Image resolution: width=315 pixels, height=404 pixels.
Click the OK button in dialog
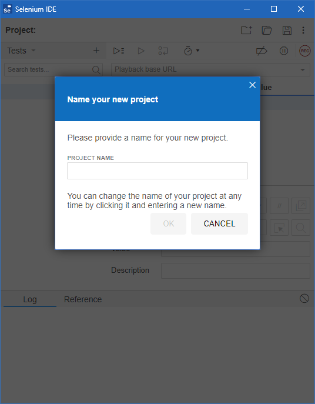click(x=169, y=223)
